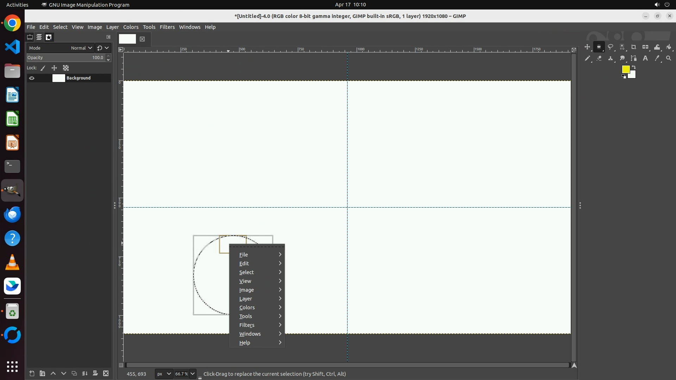
Task: Open the layer Mode Normal dropdown
Action: click(x=81, y=48)
